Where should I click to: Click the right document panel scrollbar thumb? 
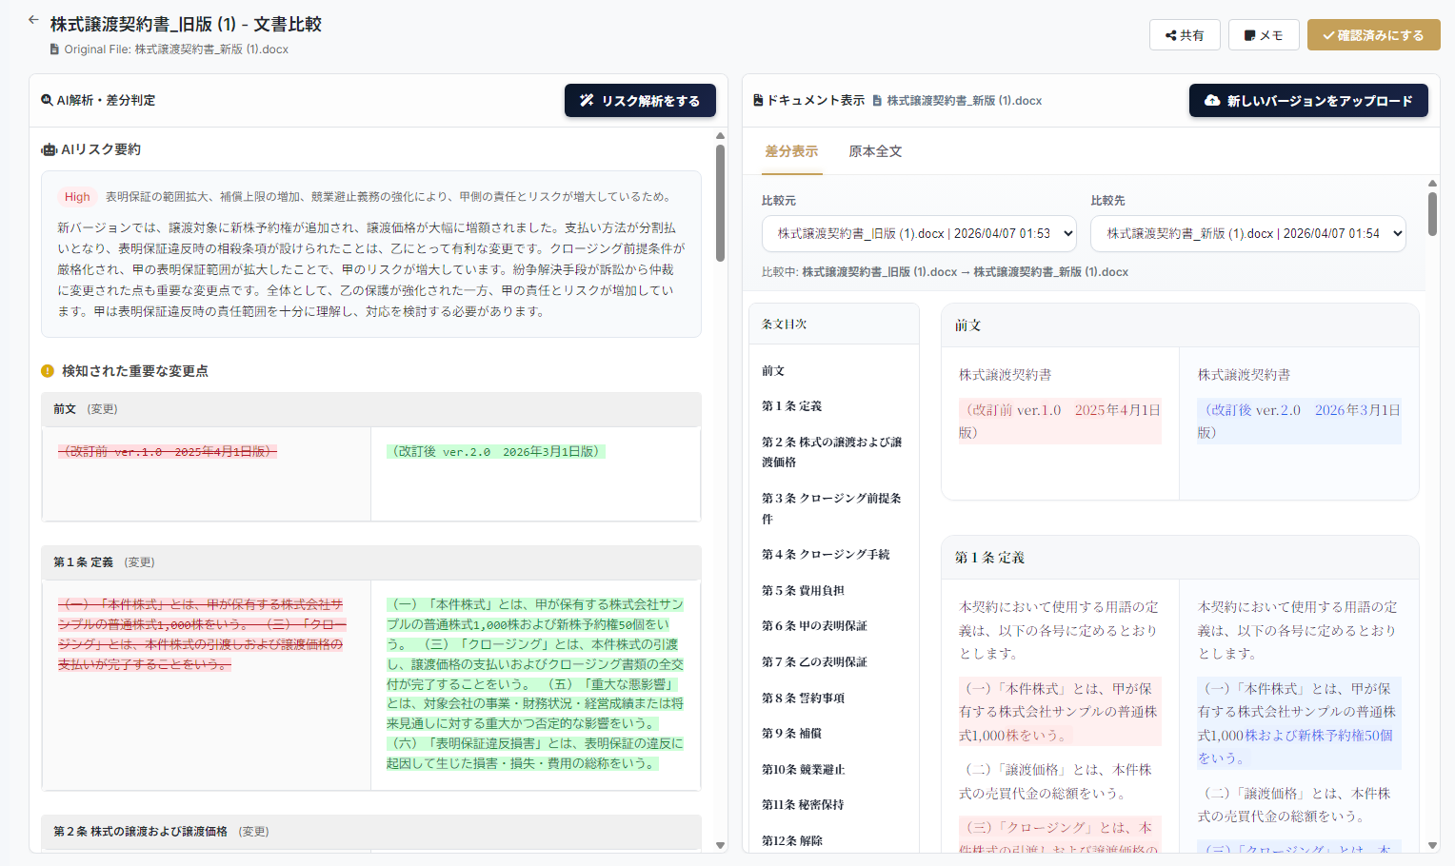click(1432, 214)
